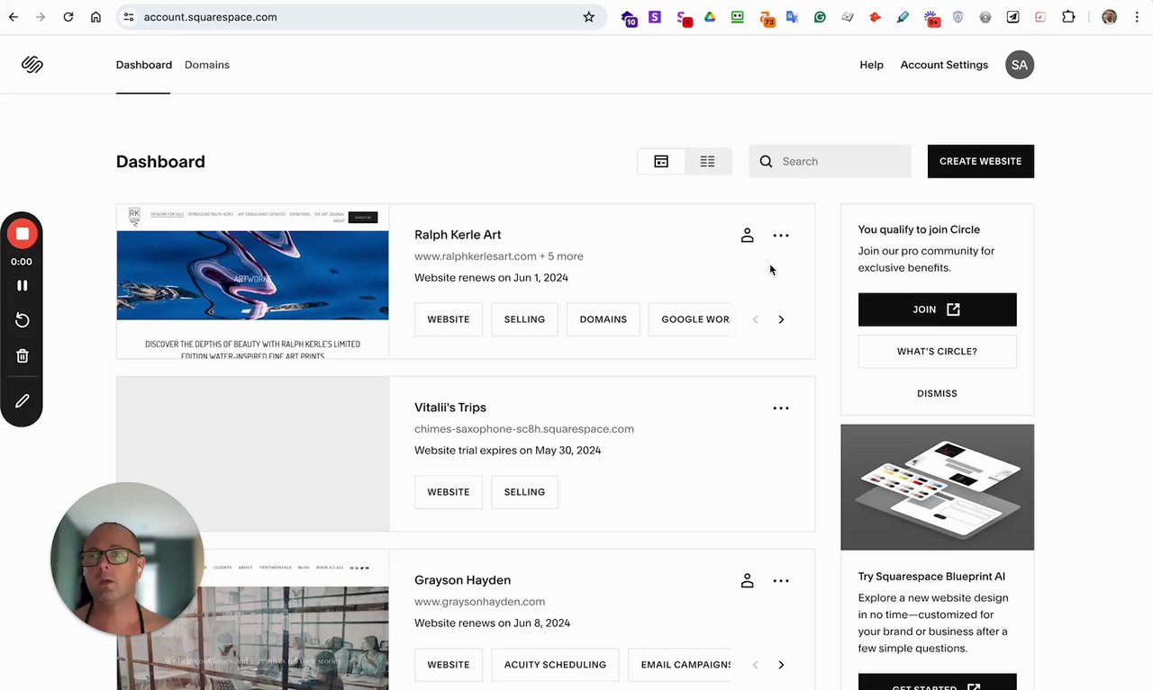Open the Help link
Screen dimensions: 1153x690
pos(871,65)
